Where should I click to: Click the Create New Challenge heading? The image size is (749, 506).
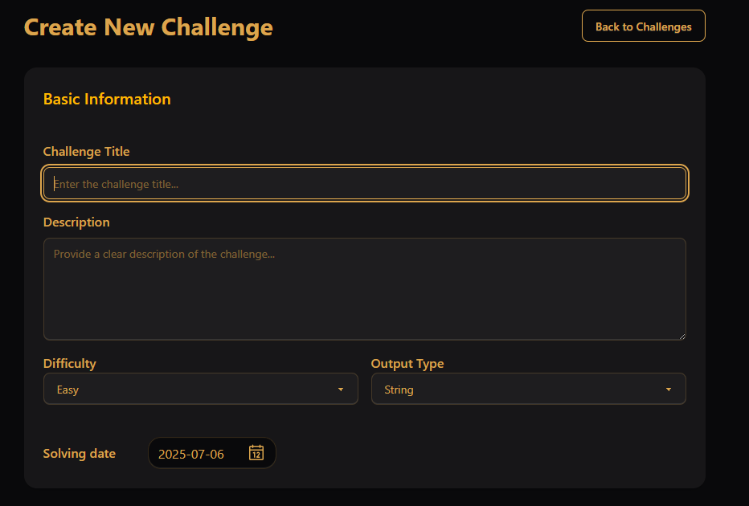click(x=149, y=27)
